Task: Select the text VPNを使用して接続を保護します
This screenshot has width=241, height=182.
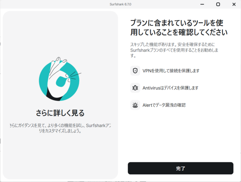Action: point(171,71)
